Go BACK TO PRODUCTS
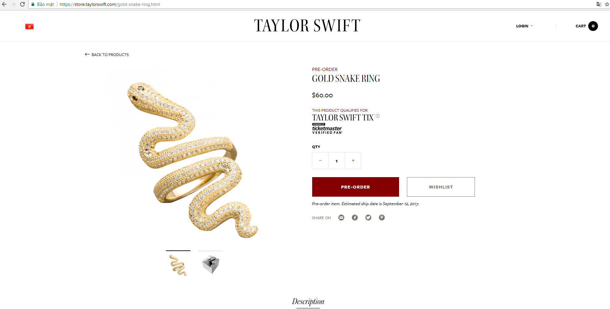Image resolution: width=610 pixels, height=309 pixels. pos(107,55)
